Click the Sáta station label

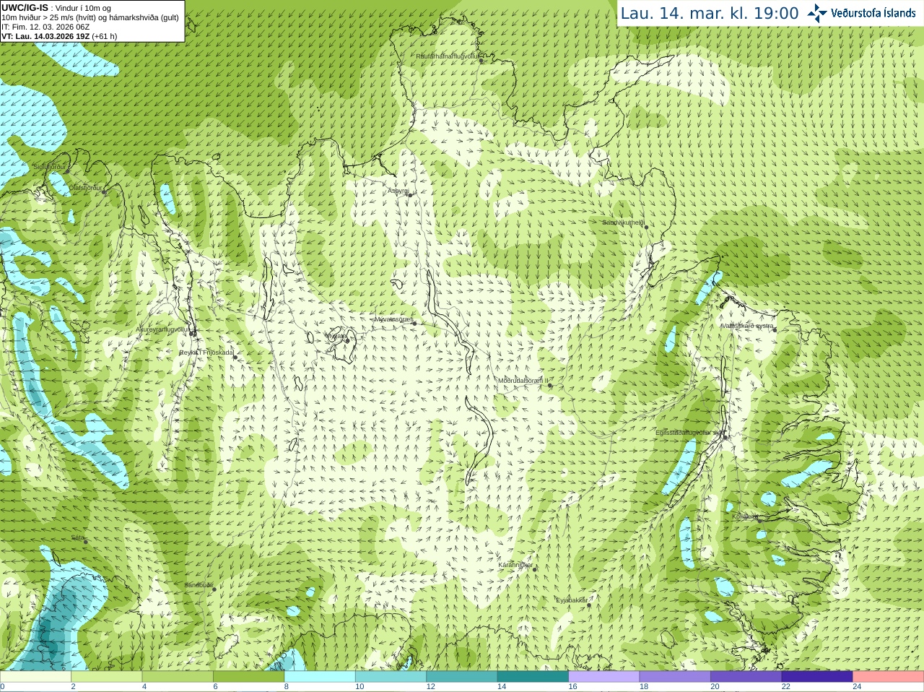pos(77,537)
